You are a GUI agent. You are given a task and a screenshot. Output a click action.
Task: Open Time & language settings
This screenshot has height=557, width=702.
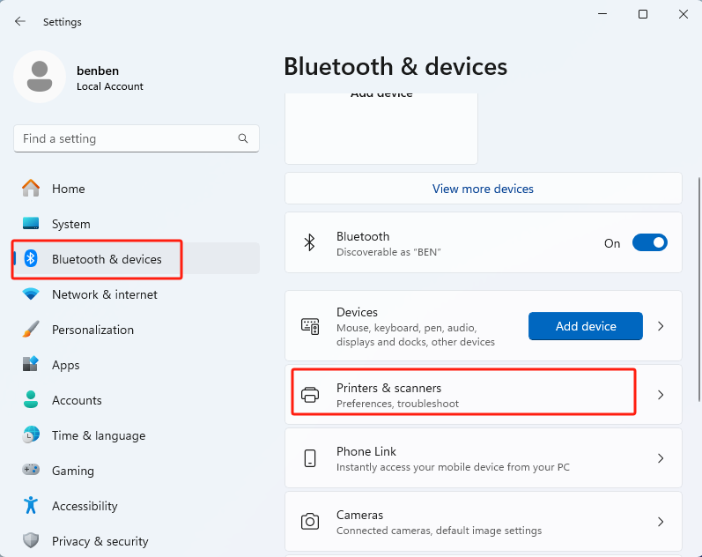tap(137, 435)
